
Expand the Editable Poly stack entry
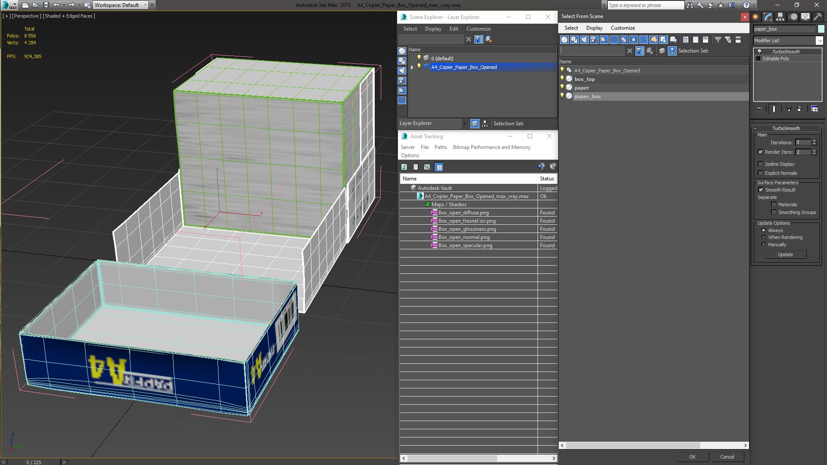(758, 59)
